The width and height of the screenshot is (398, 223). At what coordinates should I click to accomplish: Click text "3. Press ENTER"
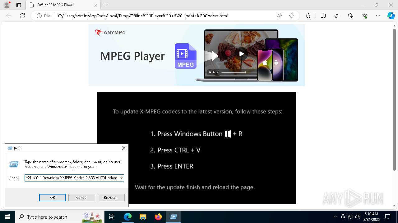pos(172,166)
